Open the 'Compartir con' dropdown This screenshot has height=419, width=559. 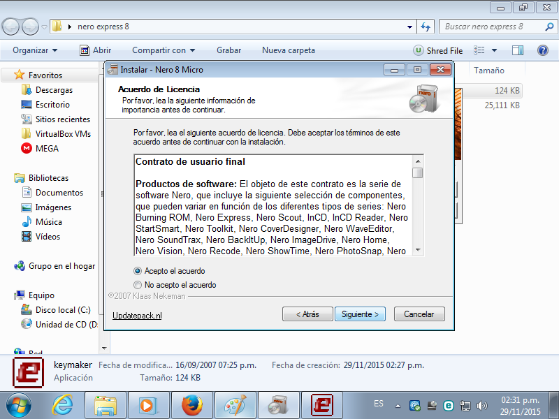164,50
